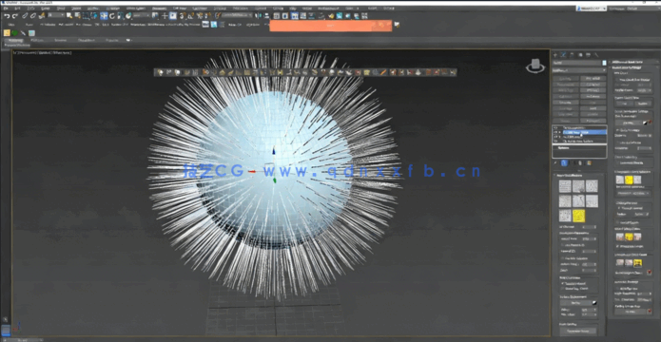Image resolution: width=661 pixels, height=342 pixels.
Task: Toggle the eye icon of the top stack modifier
Action: coord(555,127)
